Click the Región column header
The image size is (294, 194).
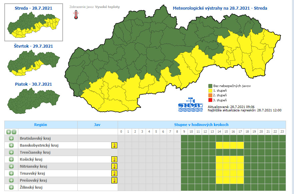click(x=41, y=125)
